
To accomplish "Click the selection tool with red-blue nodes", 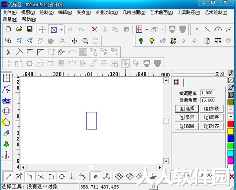I will point(7,78).
